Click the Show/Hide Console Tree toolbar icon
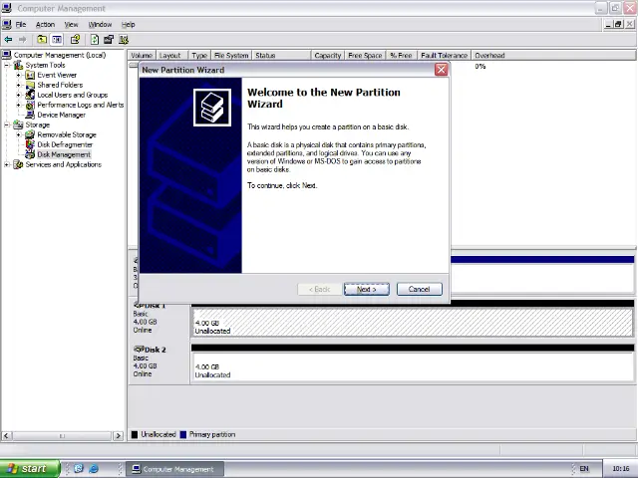Viewport: 638px width, 478px height. pos(57,40)
